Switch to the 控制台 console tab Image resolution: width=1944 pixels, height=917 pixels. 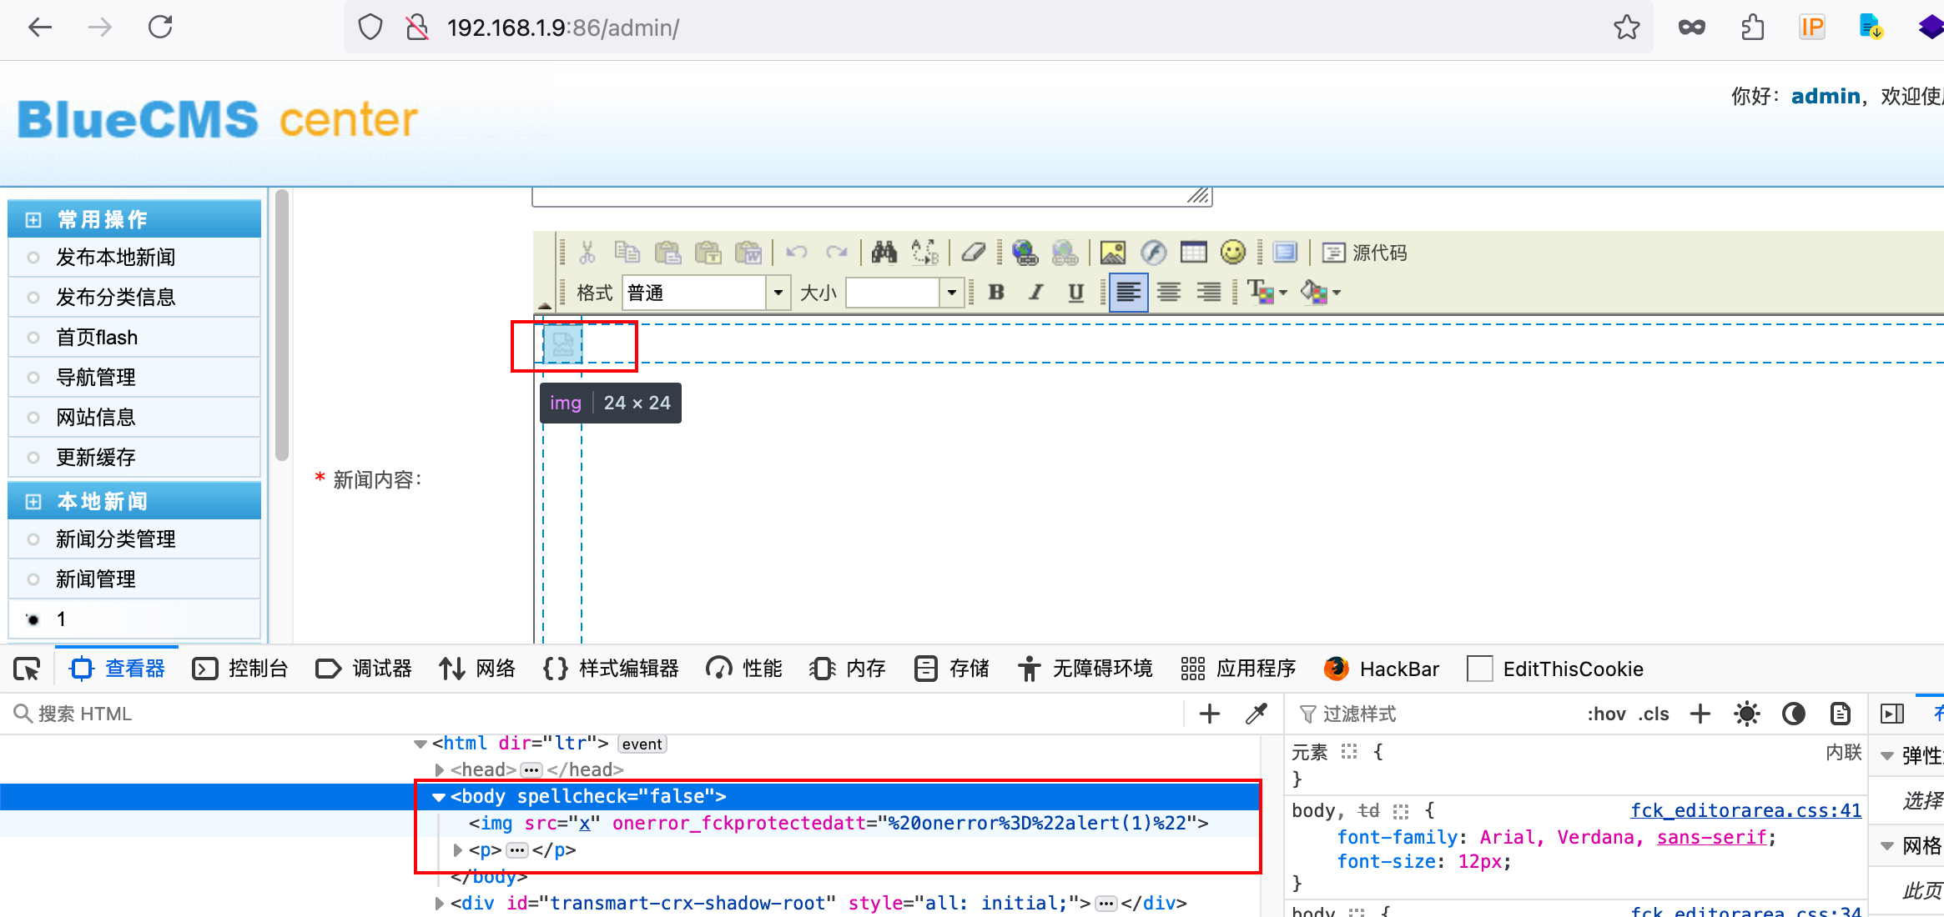point(240,669)
